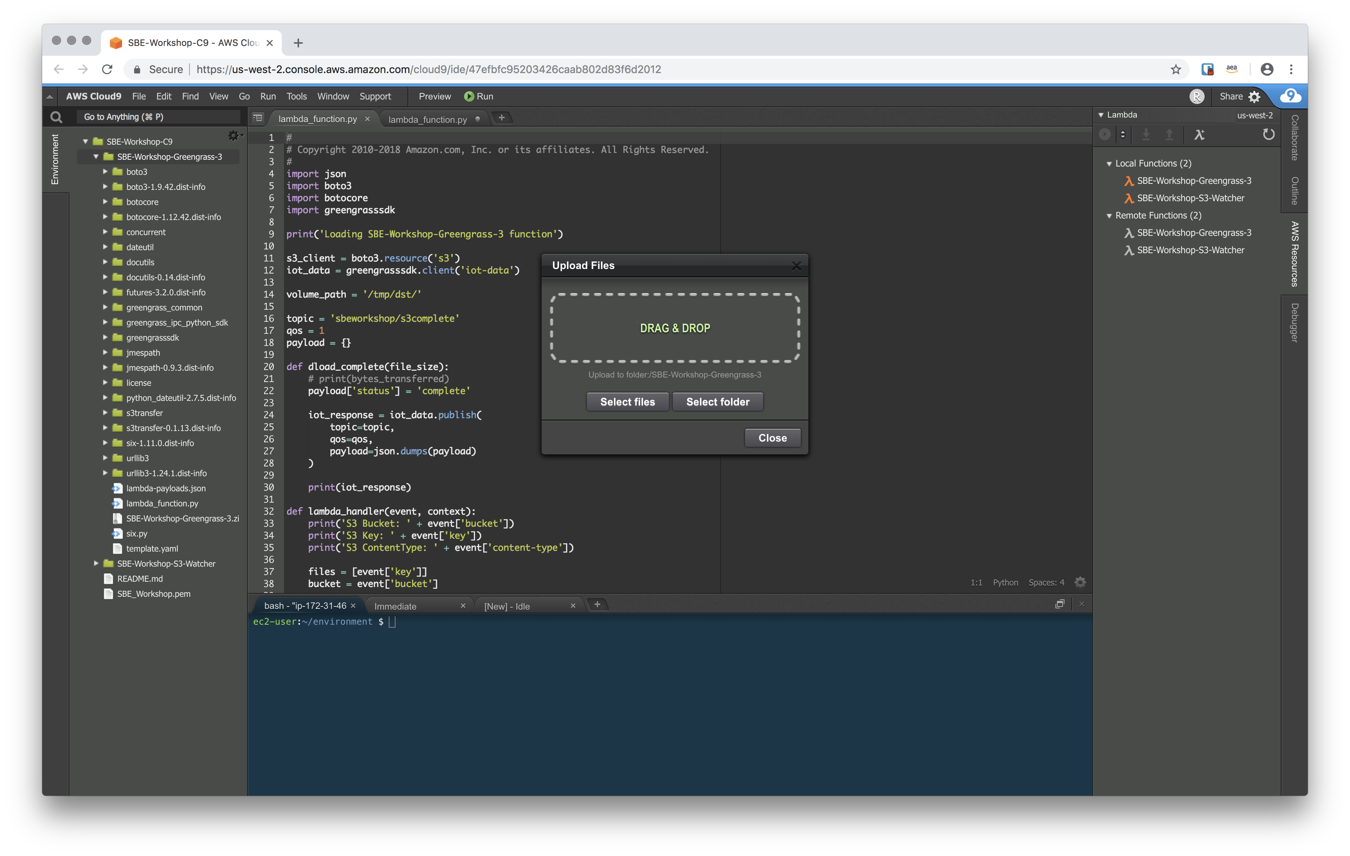
Task: Expand the SBE-Workshop-S3-Watcher folder in tree
Action: click(x=96, y=564)
